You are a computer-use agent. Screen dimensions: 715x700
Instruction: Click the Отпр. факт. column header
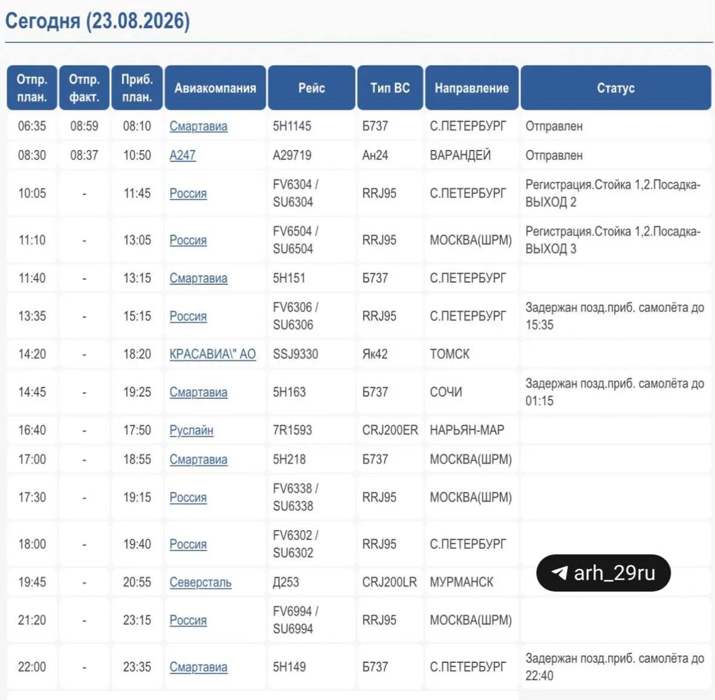[x=85, y=88]
